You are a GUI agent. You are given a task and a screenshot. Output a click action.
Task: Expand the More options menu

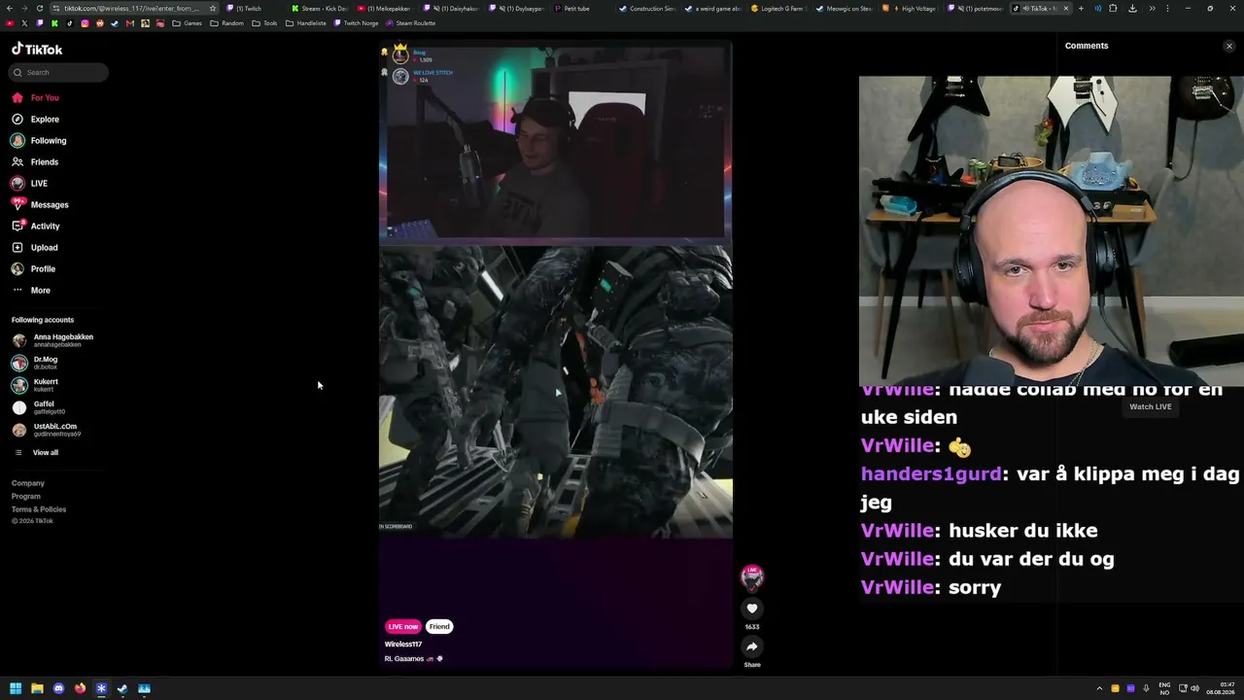click(31, 291)
